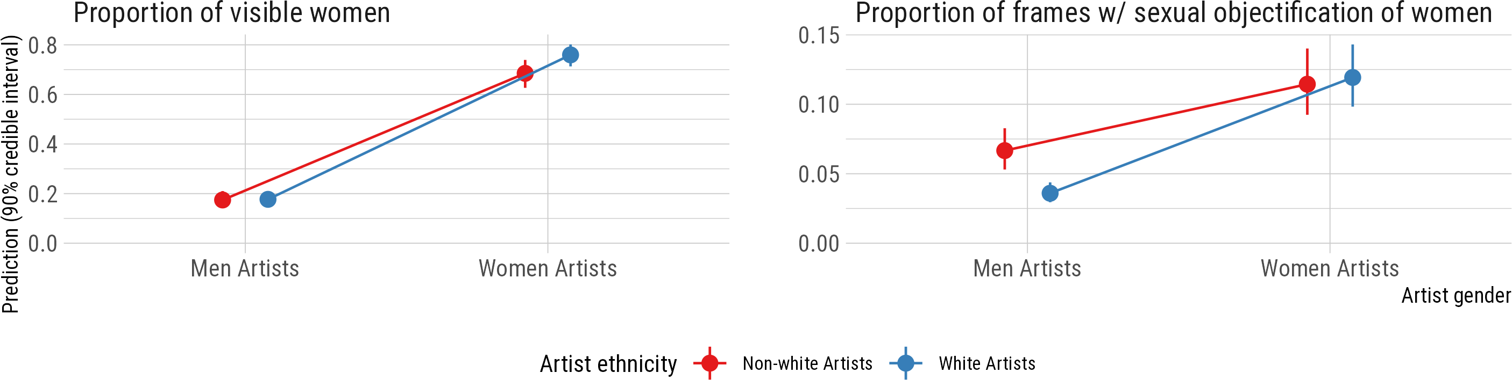The image size is (1512, 380).
Task: Click "Men Artists" axis label in left chart
Action: click(245, 269)
